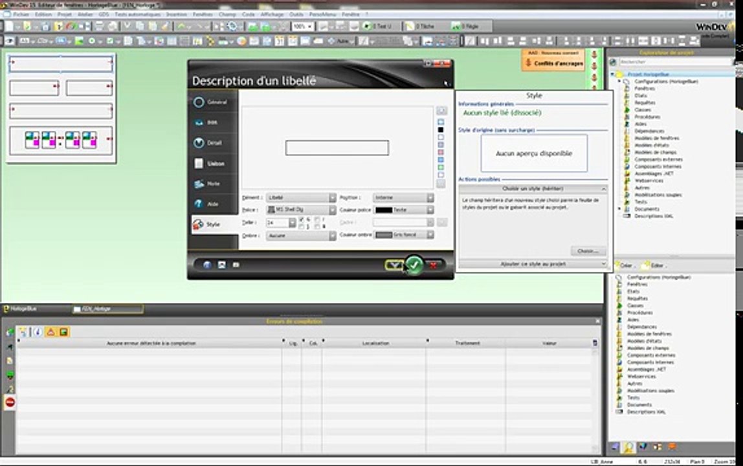Screen dimensions: 743x466
Task: Click the pink square in the preview side palette
Action: [441, 152]
